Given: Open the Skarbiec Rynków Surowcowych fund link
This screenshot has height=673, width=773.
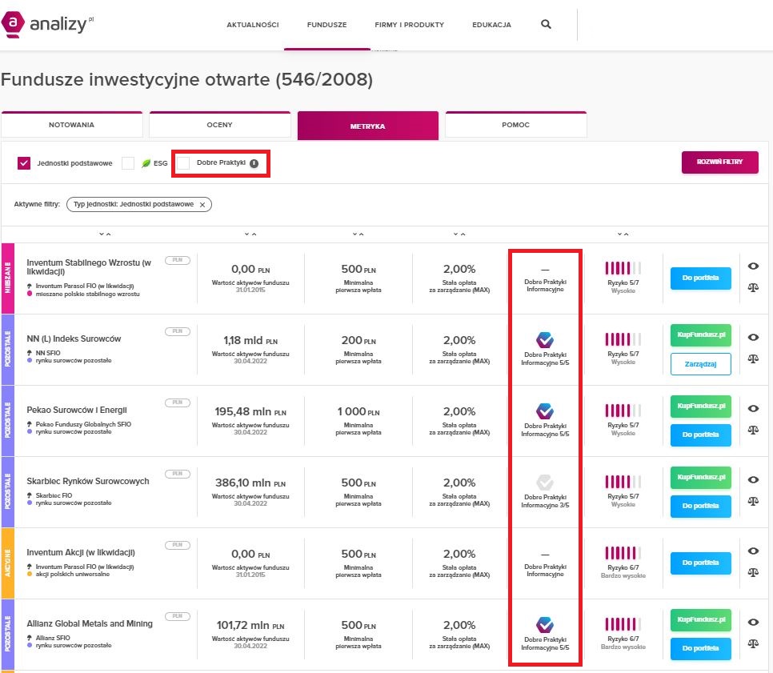Looking at the screenshot, I should pyautogui.click(x=88, y=481).
